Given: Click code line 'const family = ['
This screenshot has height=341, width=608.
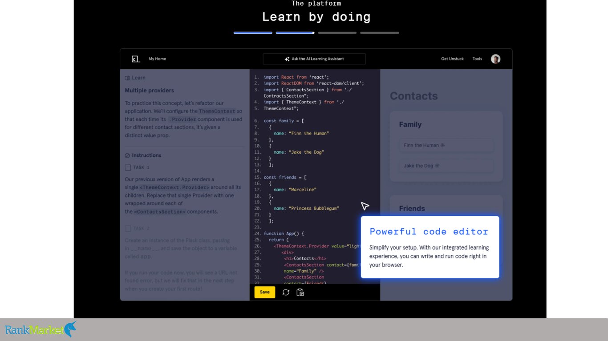Looking at the screenshot, I should pos(284,121).
